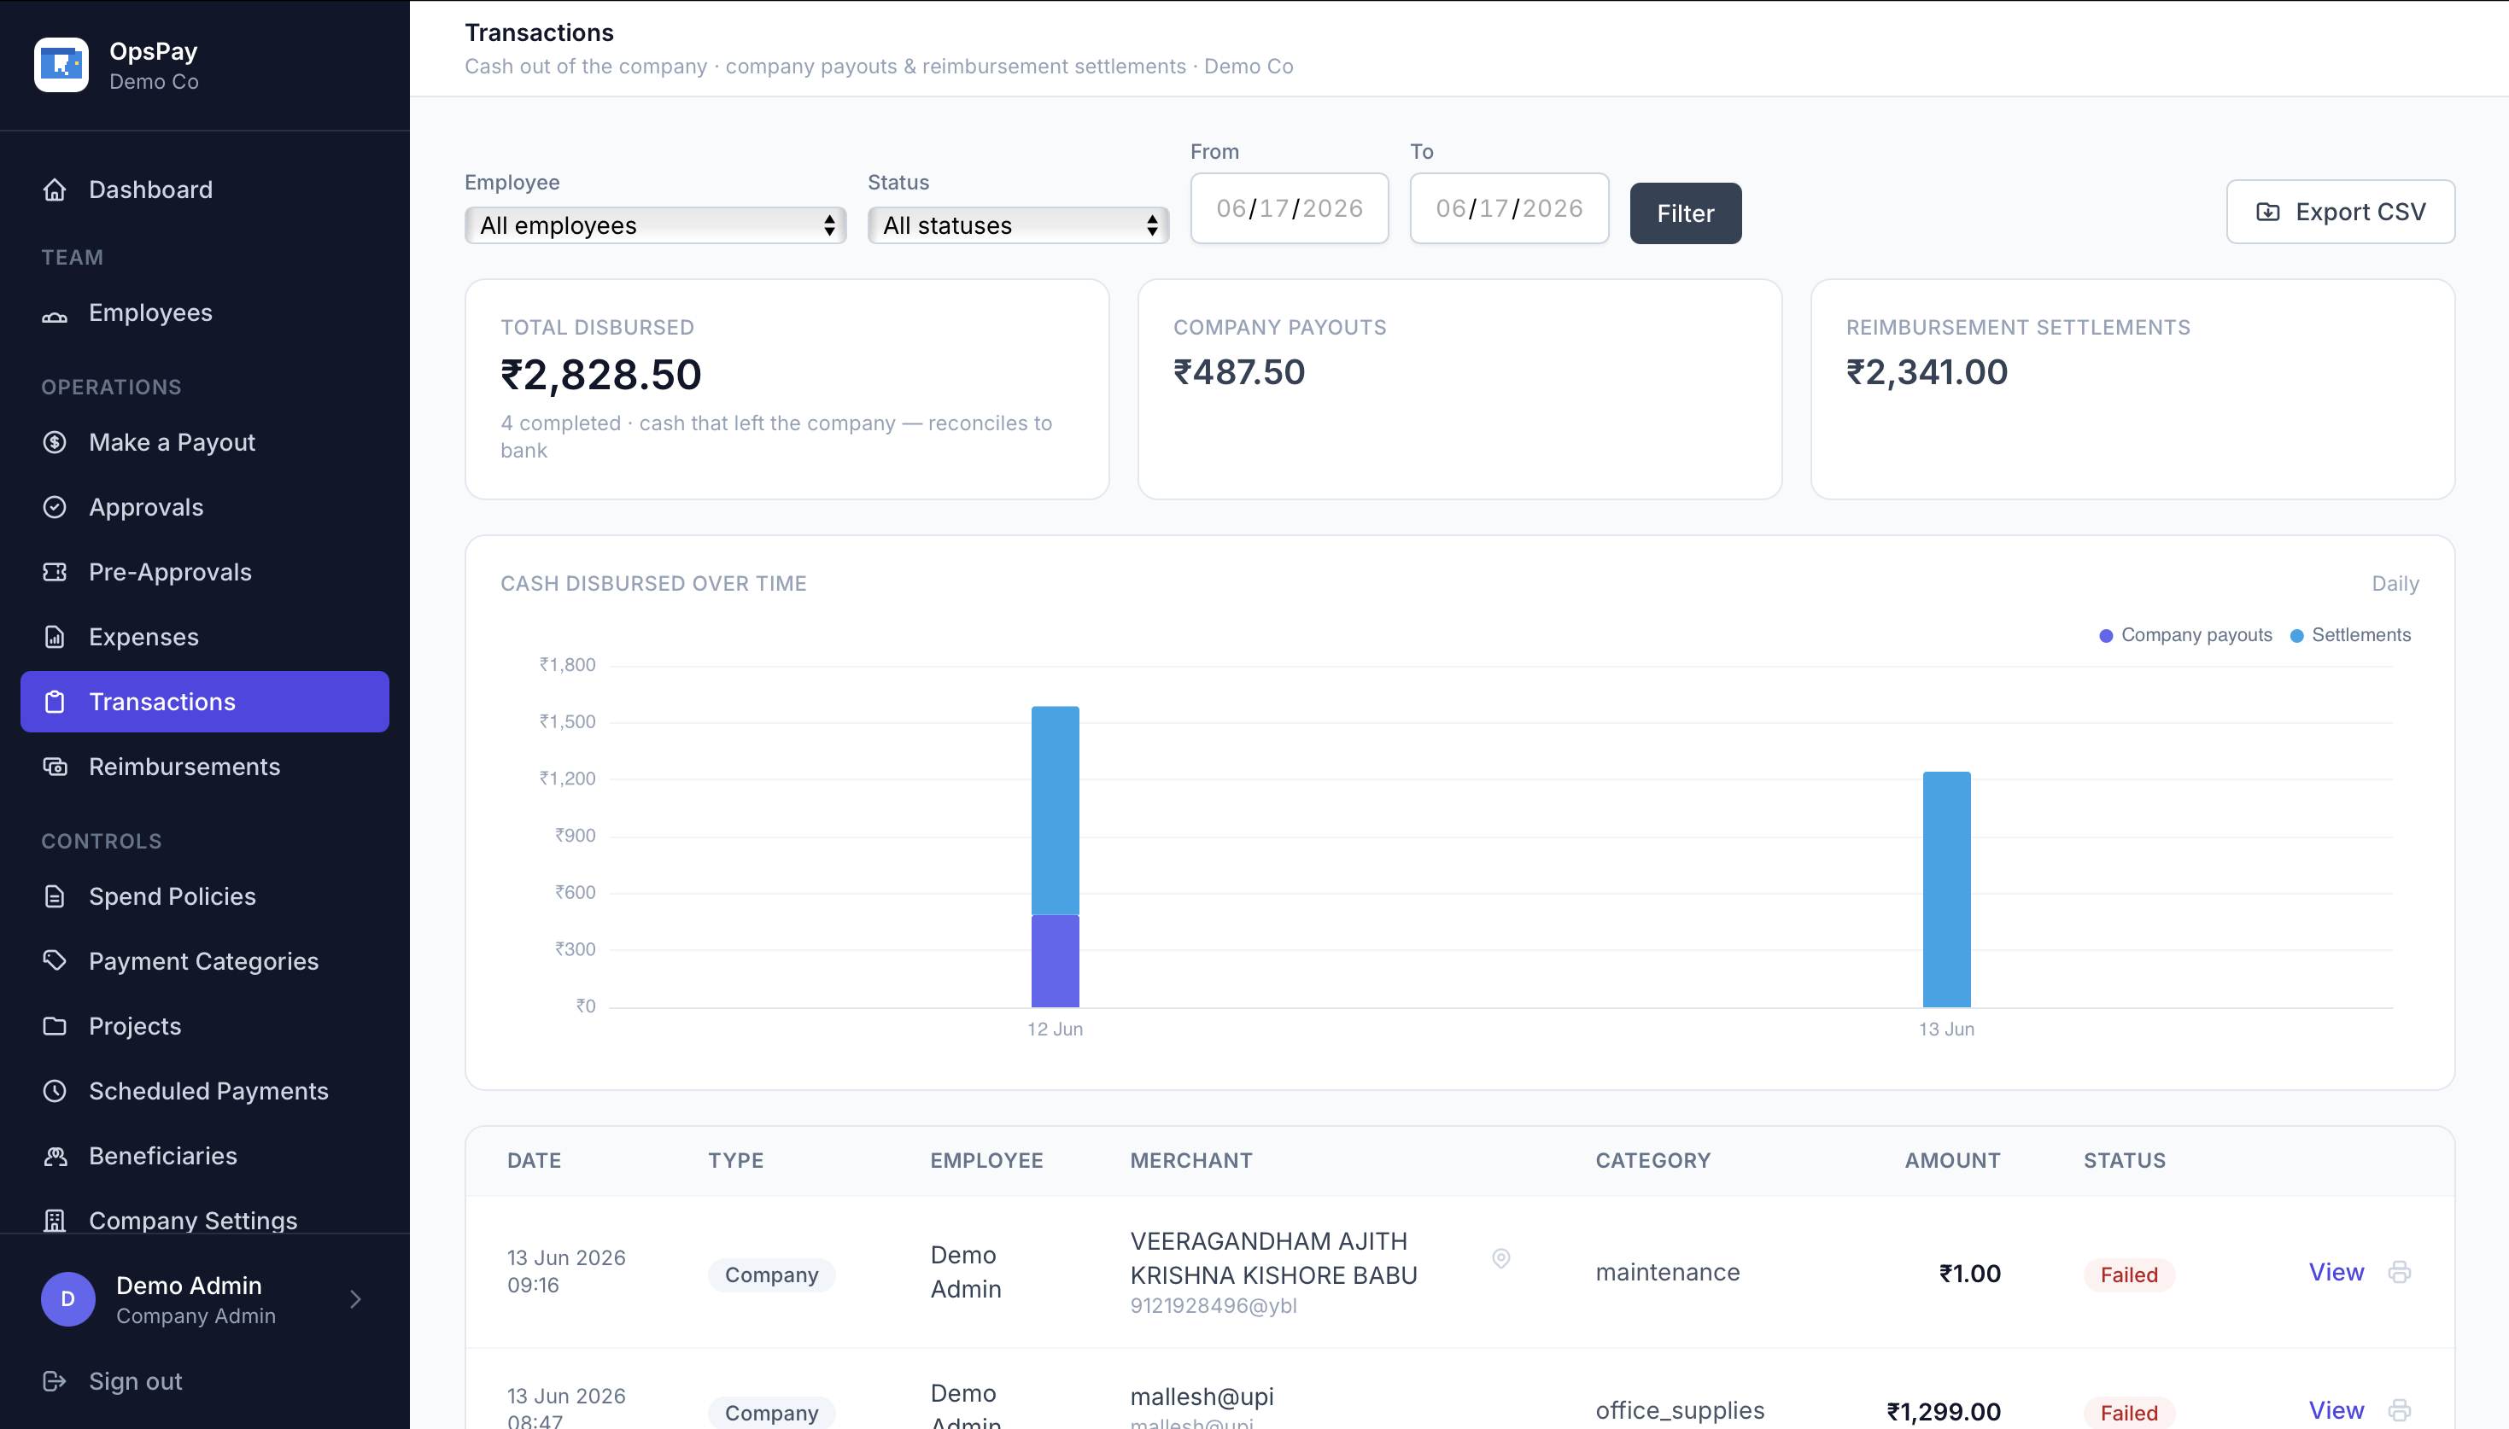Open Spend Policies in sidebar
2509x1429 pixels.
(x=205, y=896)
